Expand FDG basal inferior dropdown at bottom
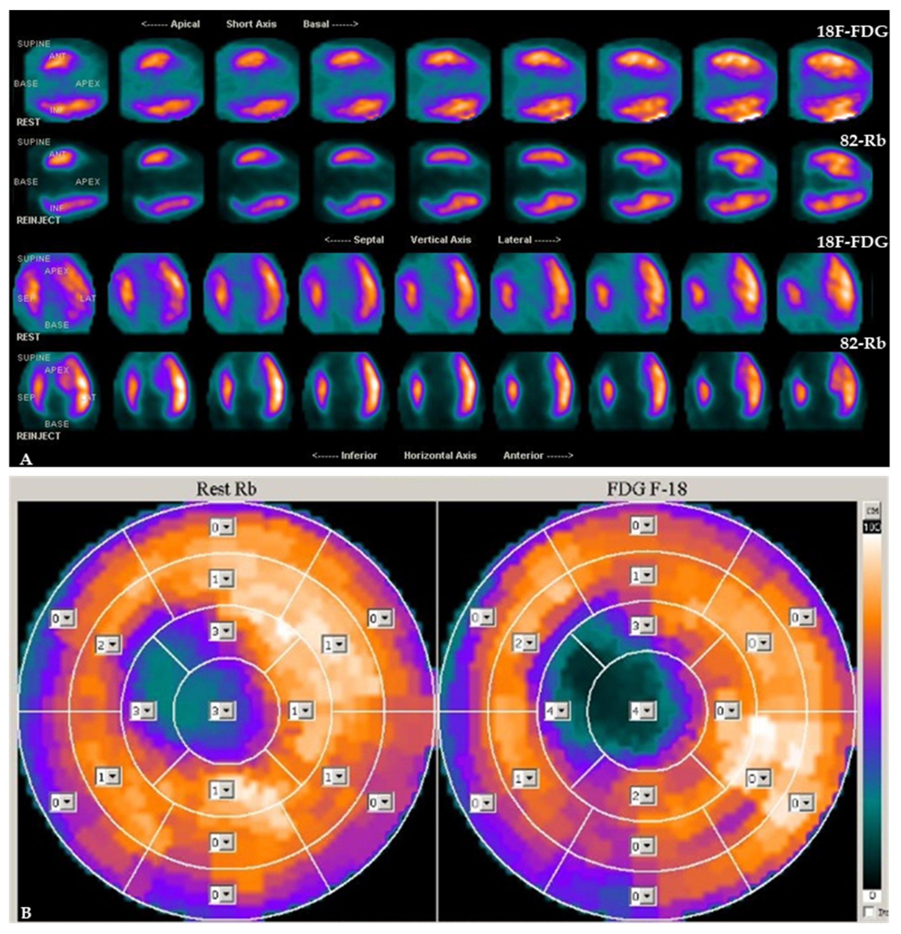The image size is (901, 934). 647,896
